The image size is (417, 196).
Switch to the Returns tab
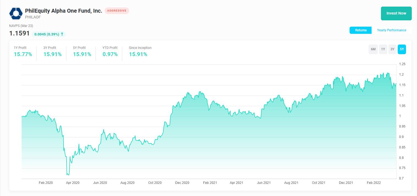pyautogui.click(x=361, y=30)
